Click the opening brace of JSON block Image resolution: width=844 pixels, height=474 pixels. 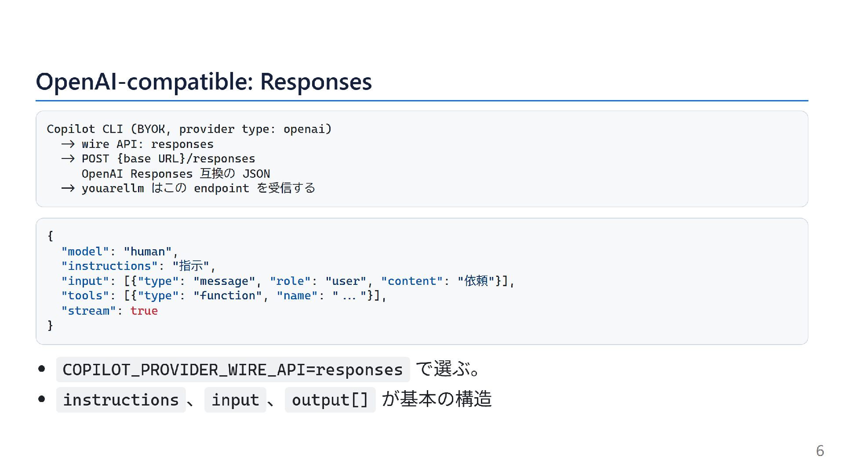50,236
